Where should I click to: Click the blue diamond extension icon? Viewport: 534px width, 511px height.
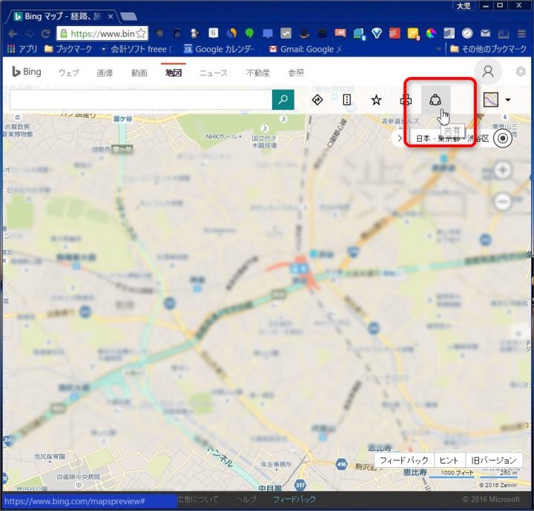377,33
